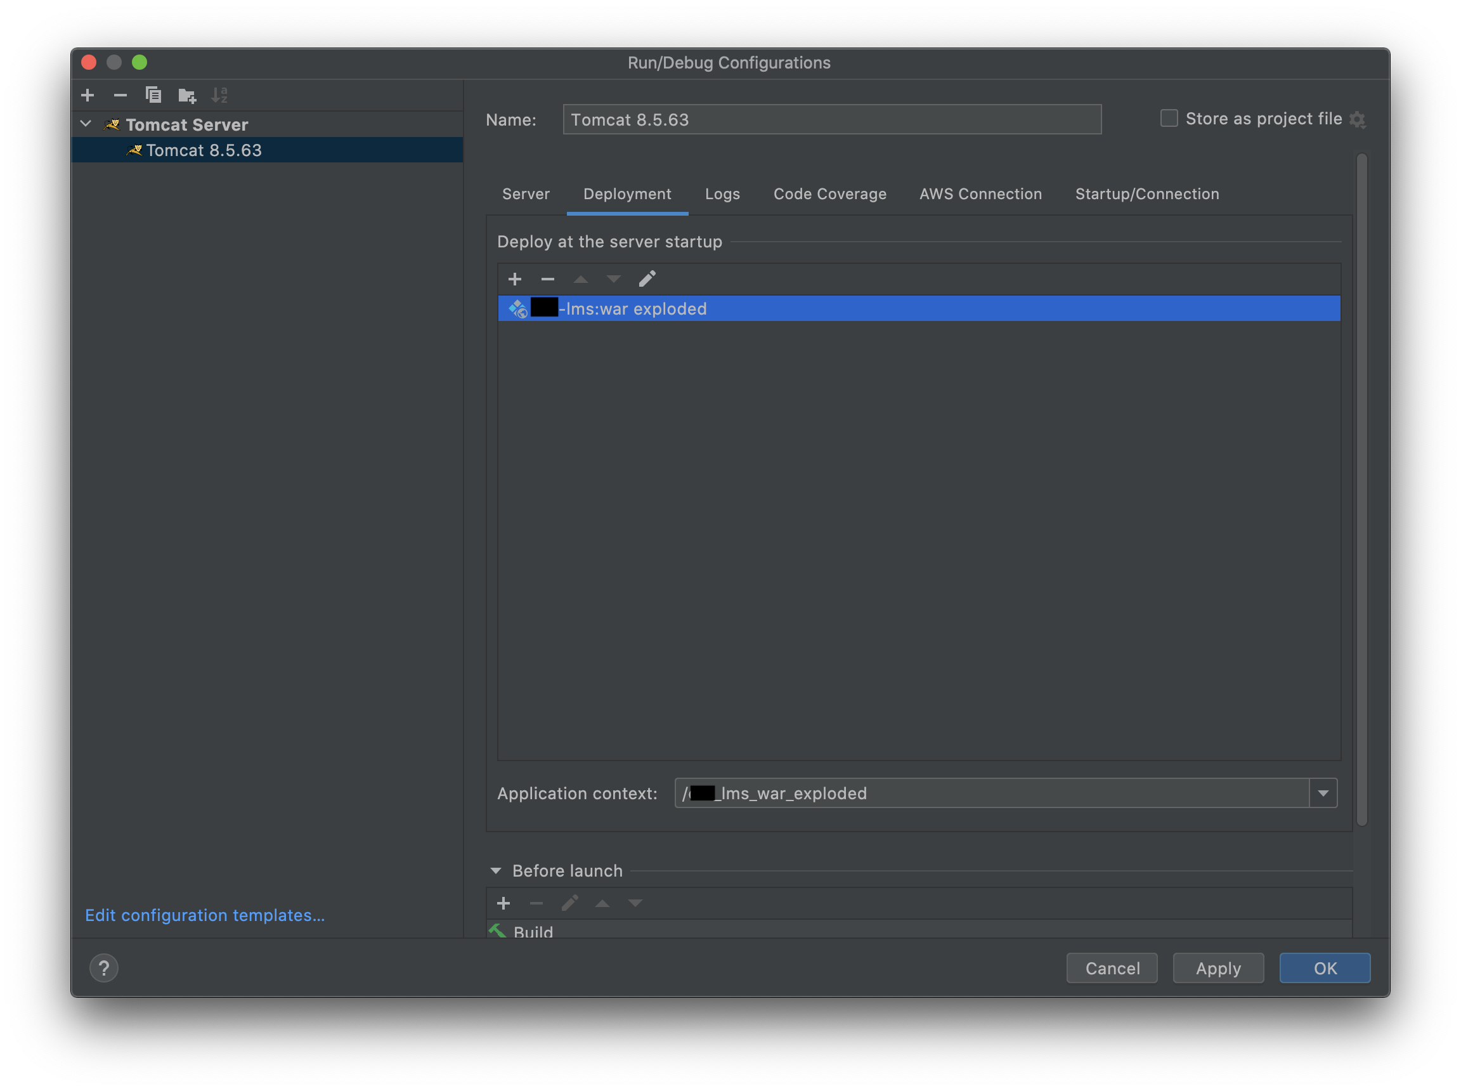
Task: Add a Before launch task
Action: click(x=503, y=903)
